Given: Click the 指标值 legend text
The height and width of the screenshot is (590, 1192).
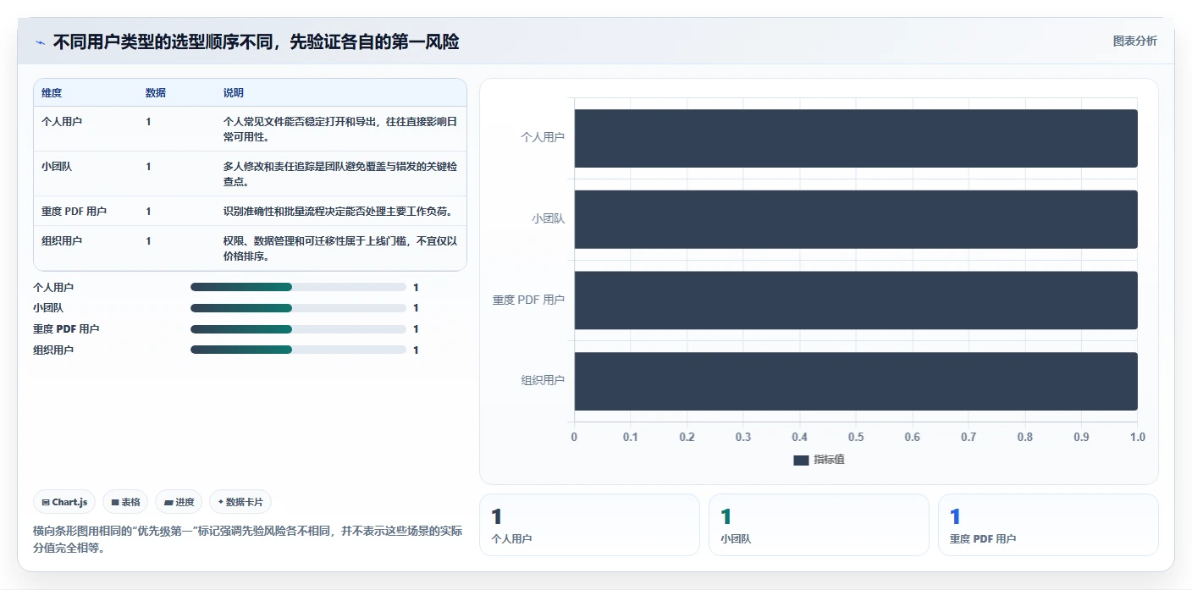Looking at the screenshot, I should pyautogui.click(x=829, y=460).
